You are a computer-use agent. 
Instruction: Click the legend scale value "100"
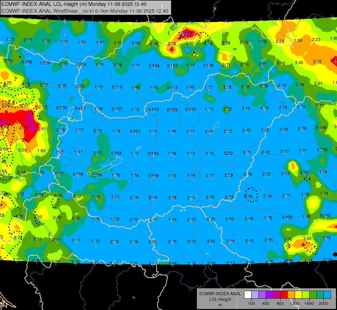pyautogui.click(x=251, y=303)
